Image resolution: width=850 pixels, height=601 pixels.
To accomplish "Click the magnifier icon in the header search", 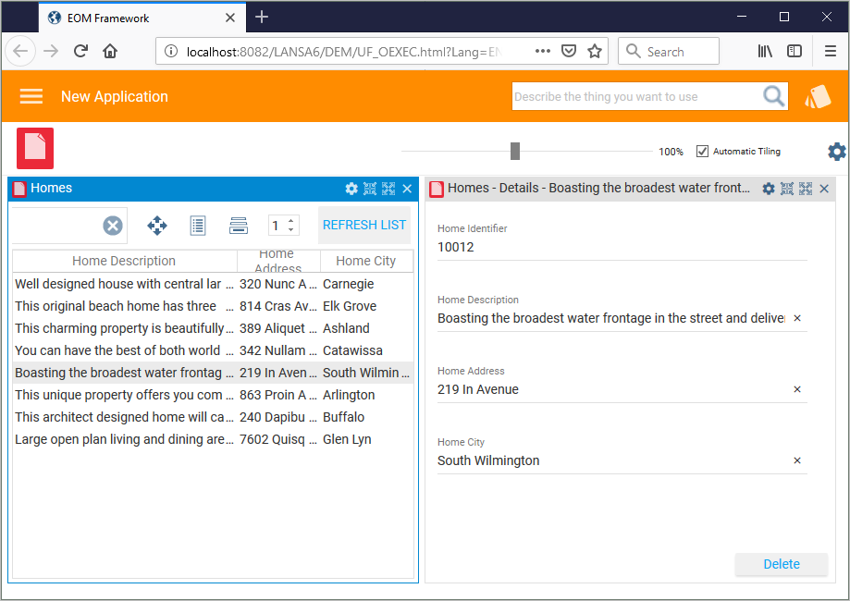I will [773, 96].
